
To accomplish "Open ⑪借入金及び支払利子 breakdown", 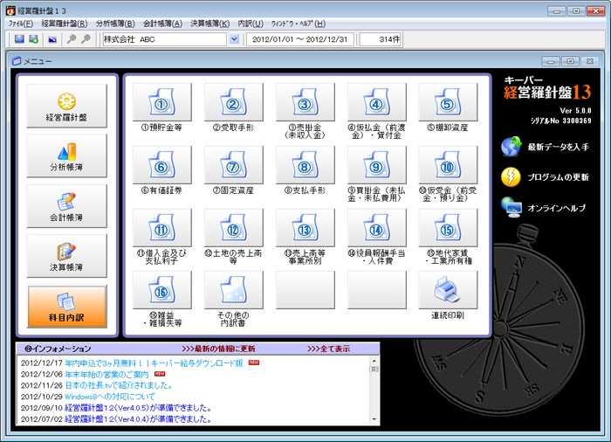I will [162, 228].
